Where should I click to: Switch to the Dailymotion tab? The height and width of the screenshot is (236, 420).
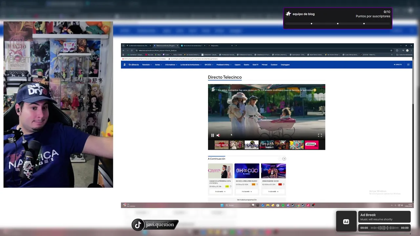tap(220, 46)
